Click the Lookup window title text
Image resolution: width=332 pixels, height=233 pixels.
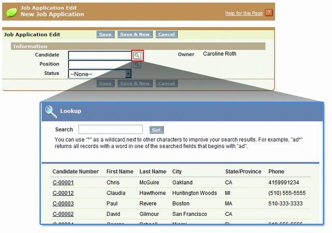(71, 111)
